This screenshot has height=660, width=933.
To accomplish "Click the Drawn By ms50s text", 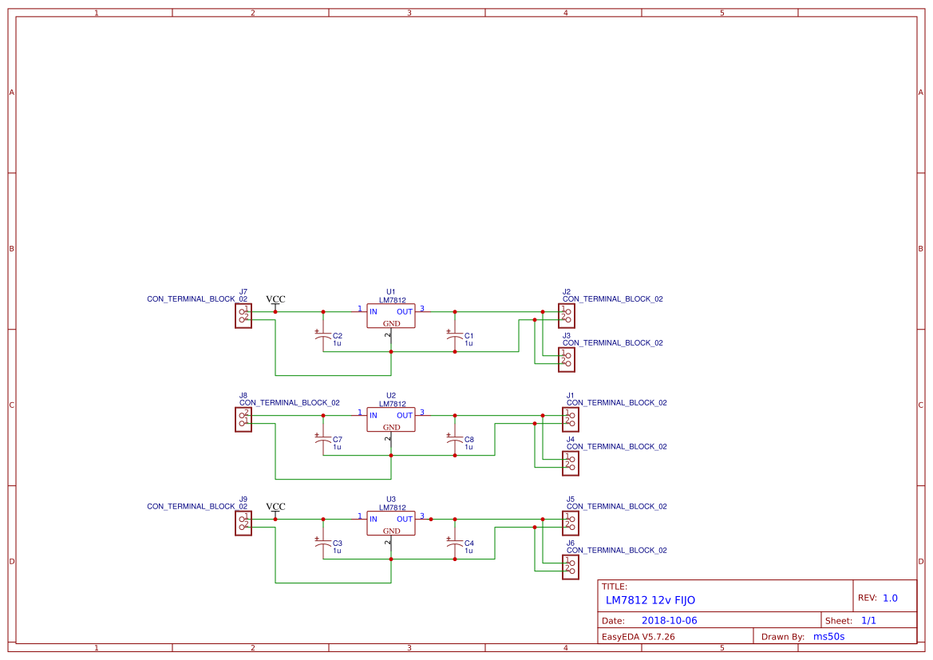I will pyautogui.click(x=831, y=636).
